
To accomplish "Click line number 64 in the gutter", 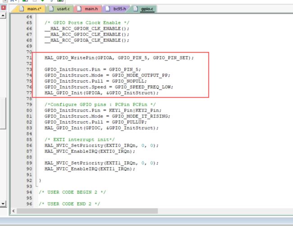I will pyautogui.click(x=29, y=17).
